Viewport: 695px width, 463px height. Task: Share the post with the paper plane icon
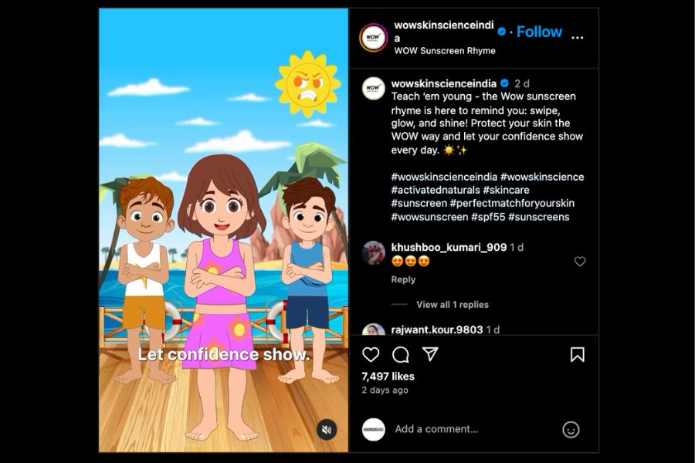(430, 354)
